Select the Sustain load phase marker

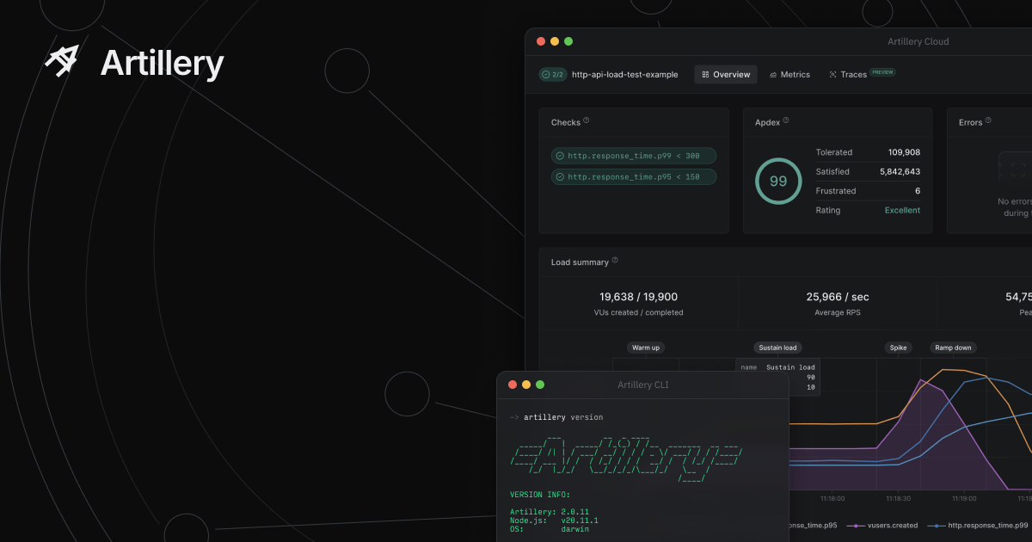[777, 348]
